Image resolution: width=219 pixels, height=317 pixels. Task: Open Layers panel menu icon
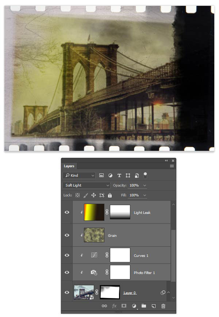coord(172,166)
